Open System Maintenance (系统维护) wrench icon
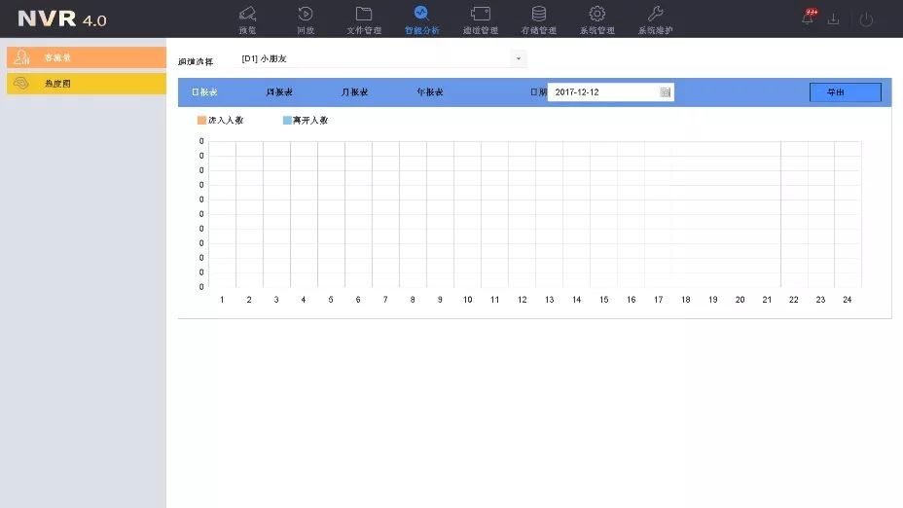Image resolution: width=903 pixels, height=508 pixels. [655, 15]
